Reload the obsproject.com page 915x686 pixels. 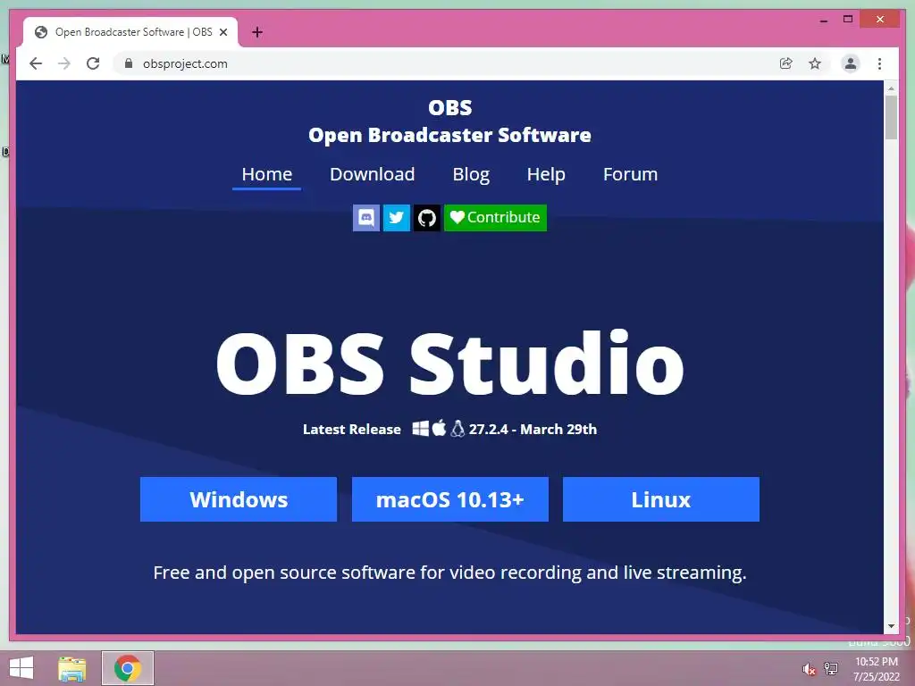[93, 63]
